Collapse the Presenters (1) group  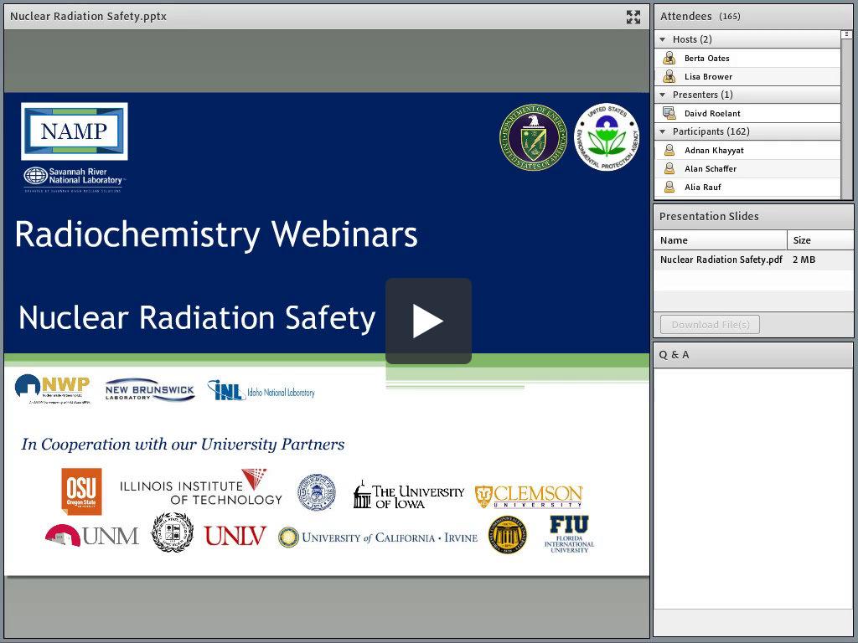663,95
